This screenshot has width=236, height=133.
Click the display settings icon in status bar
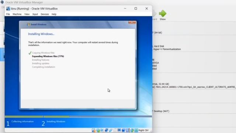tap(119, 130)
